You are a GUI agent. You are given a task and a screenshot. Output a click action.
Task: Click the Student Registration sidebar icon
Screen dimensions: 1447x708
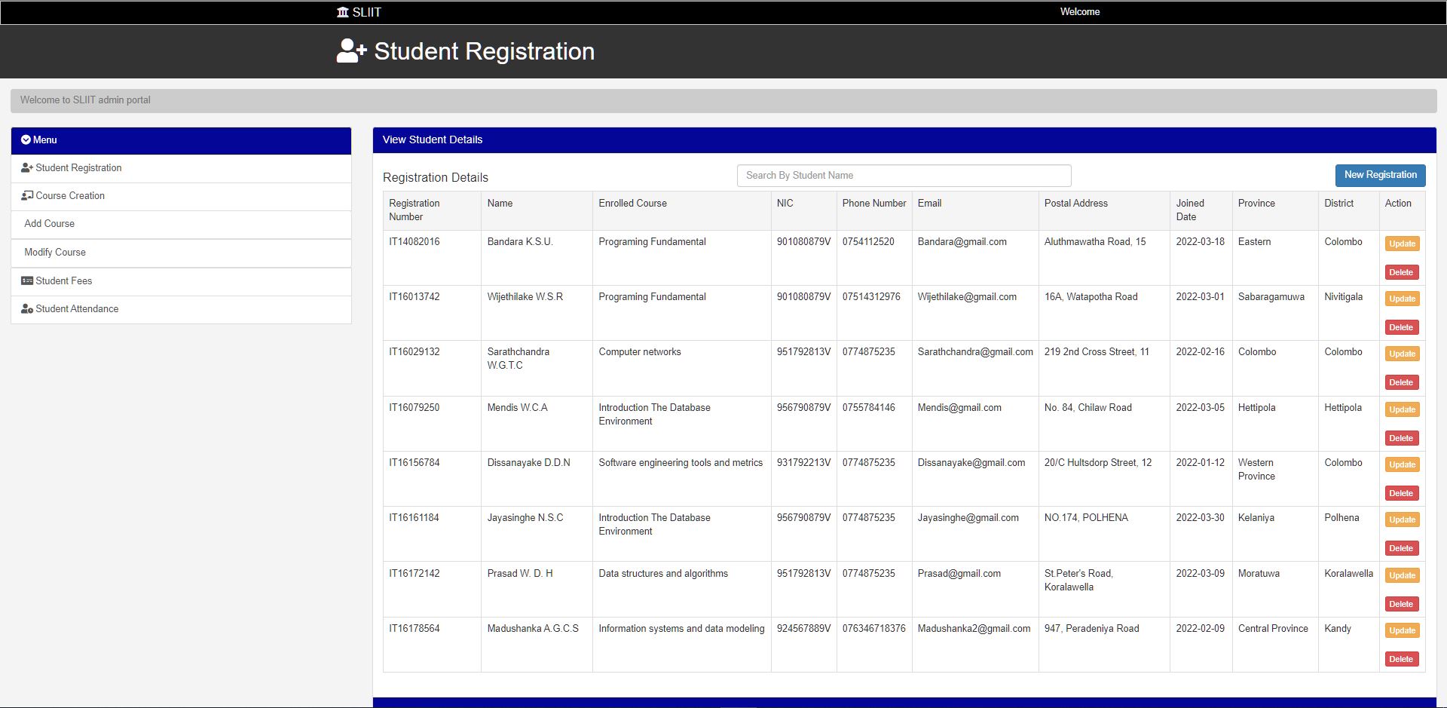click(x=27, y=168)
